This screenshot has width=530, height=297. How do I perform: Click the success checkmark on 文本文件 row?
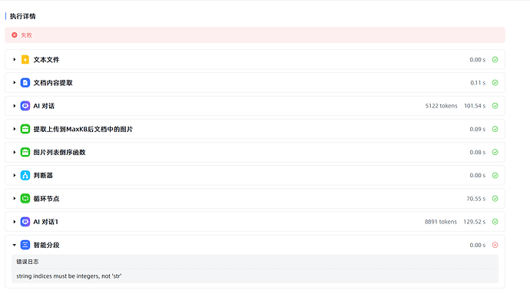point(495,59)
